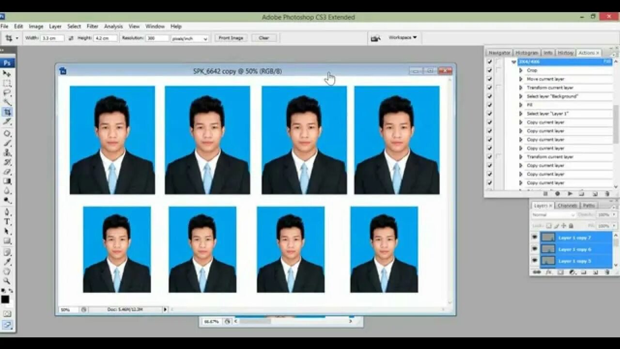Open the Analysis menu

(113, 26)
